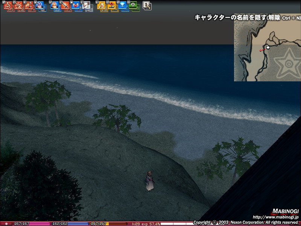This screenshot has height=226, width=301.
Task: Click the pink HP bar showing 167/167
Action: [x=32, y=224]
